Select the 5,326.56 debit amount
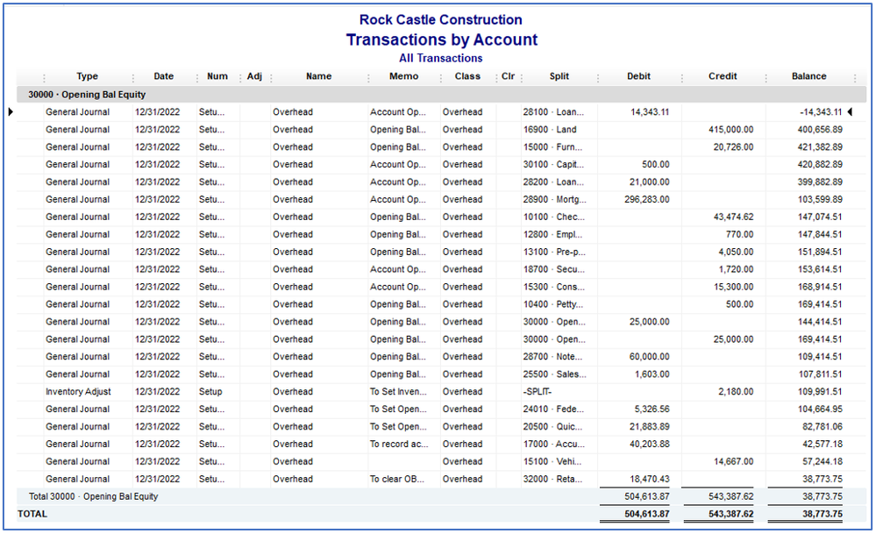This screenshot has width=876, height=534. coord(652,409)
